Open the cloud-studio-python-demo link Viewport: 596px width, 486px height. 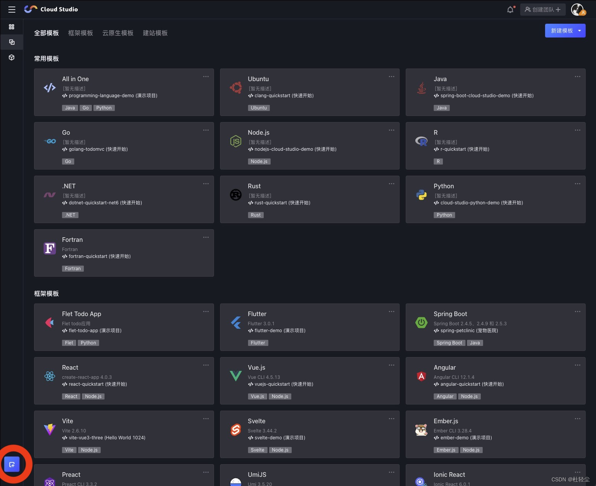click(x=478, y=203)
